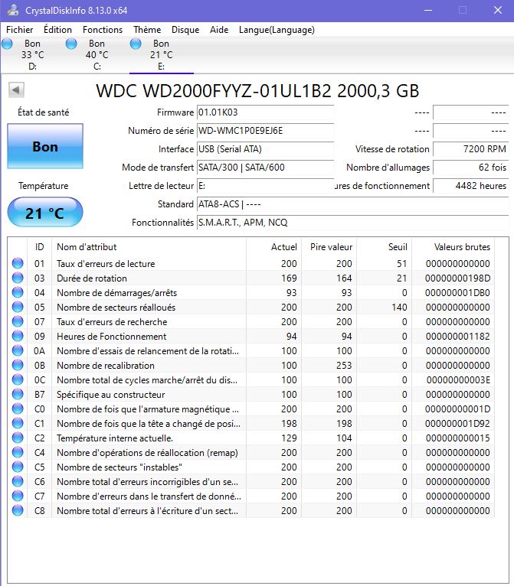Select the C: disk tab at 40 °C
Viewport: 514px width, 586px height.
pos(97,55)
